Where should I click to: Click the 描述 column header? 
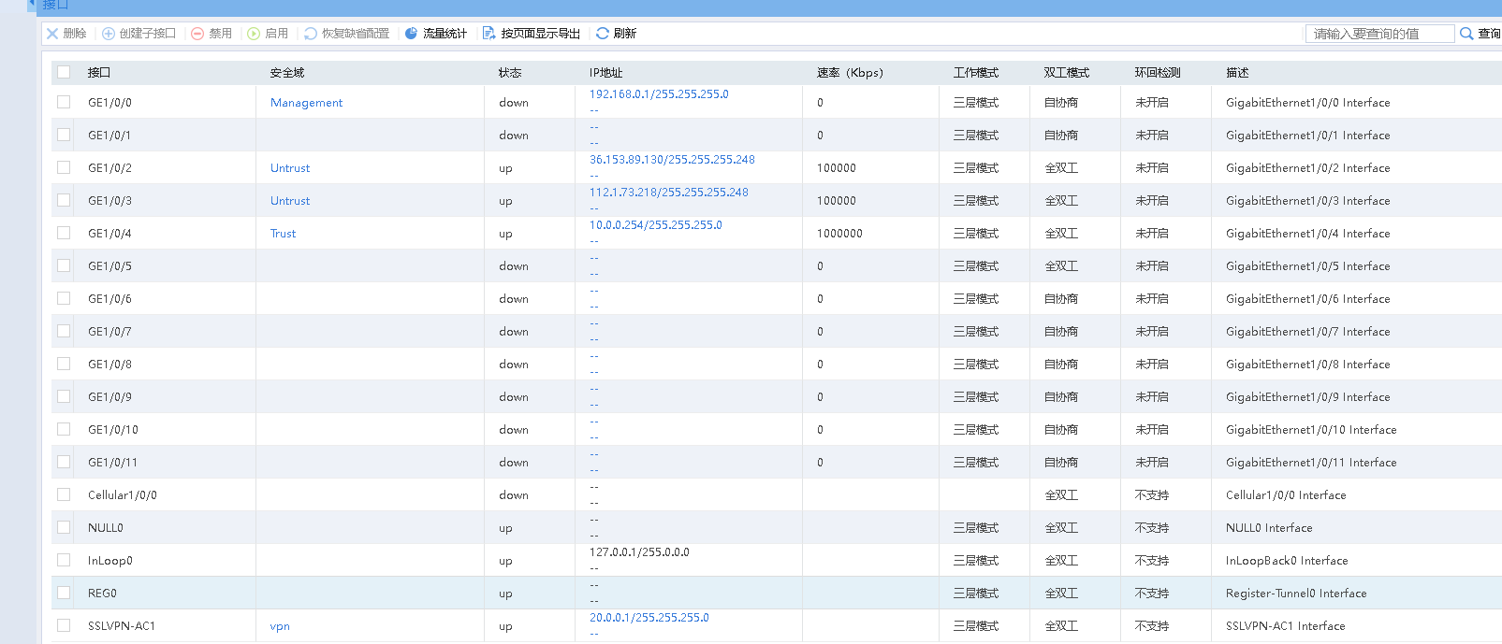[1237, 73]
